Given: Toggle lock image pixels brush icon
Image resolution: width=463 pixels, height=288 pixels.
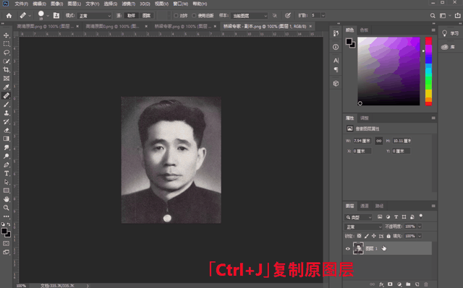Looking at the screenshot, I should 367,236.
